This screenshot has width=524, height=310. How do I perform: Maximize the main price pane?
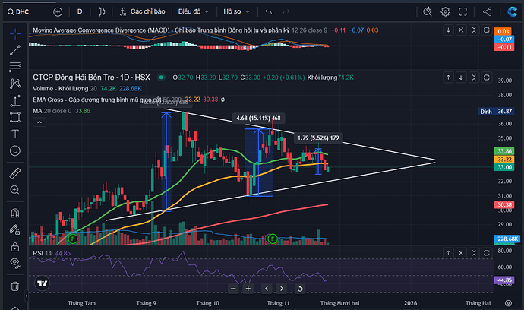click(487, 77)
